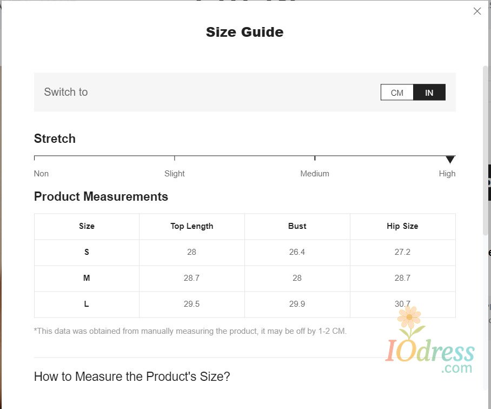The width and height of the screenshot is (491, 409).
Task: Pick the S size row label
Action: coord(87,252)
